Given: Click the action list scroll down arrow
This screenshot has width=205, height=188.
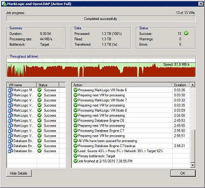Looking at the screenshot, I should tap(193, 165).
